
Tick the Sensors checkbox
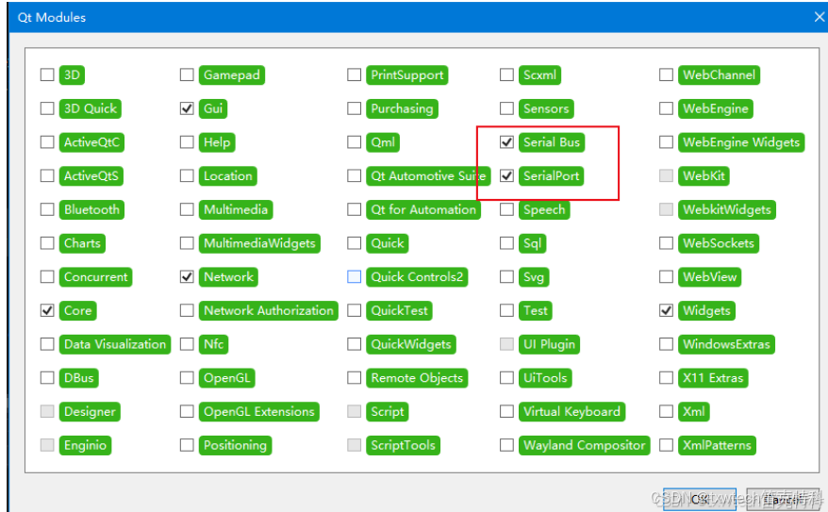507,108
